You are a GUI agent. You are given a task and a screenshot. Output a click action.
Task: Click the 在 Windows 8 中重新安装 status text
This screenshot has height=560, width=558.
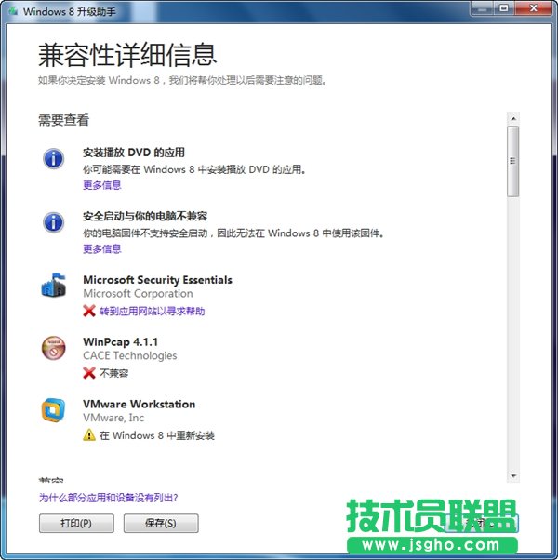[x=157, y=435]
